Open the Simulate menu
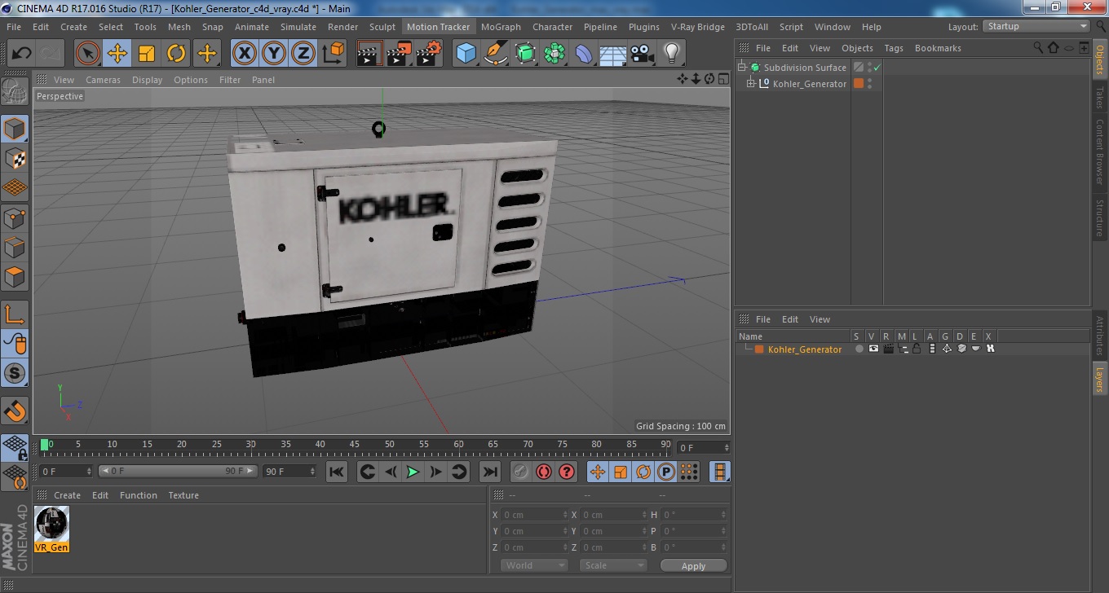 [298, 27]
